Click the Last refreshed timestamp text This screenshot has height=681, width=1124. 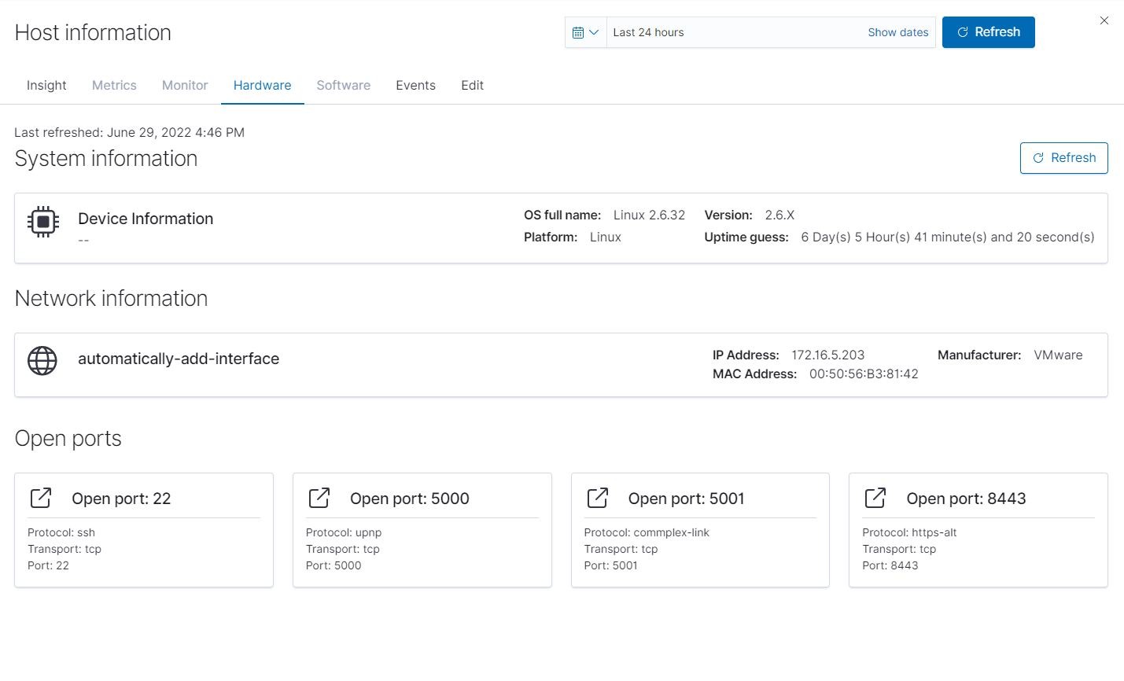coord(130,132)
